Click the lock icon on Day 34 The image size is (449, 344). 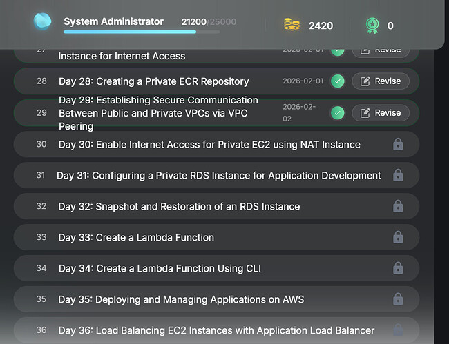point(398,269)
